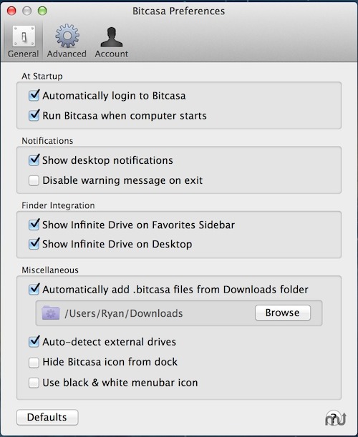Uncheck Automatically login to Bitcasa

coord(34,95)
